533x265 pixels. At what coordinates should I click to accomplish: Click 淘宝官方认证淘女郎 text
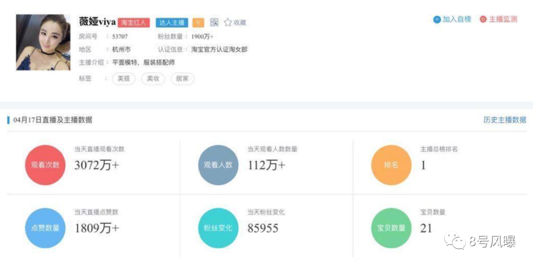219,50
